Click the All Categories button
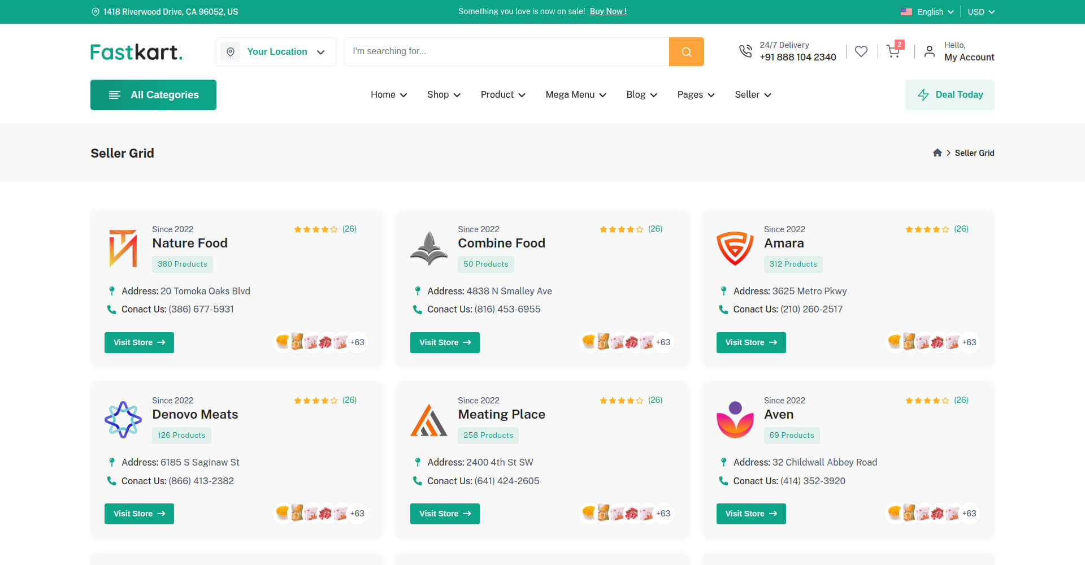This screenshot has height=565, width=1085. tap(153, 95)
